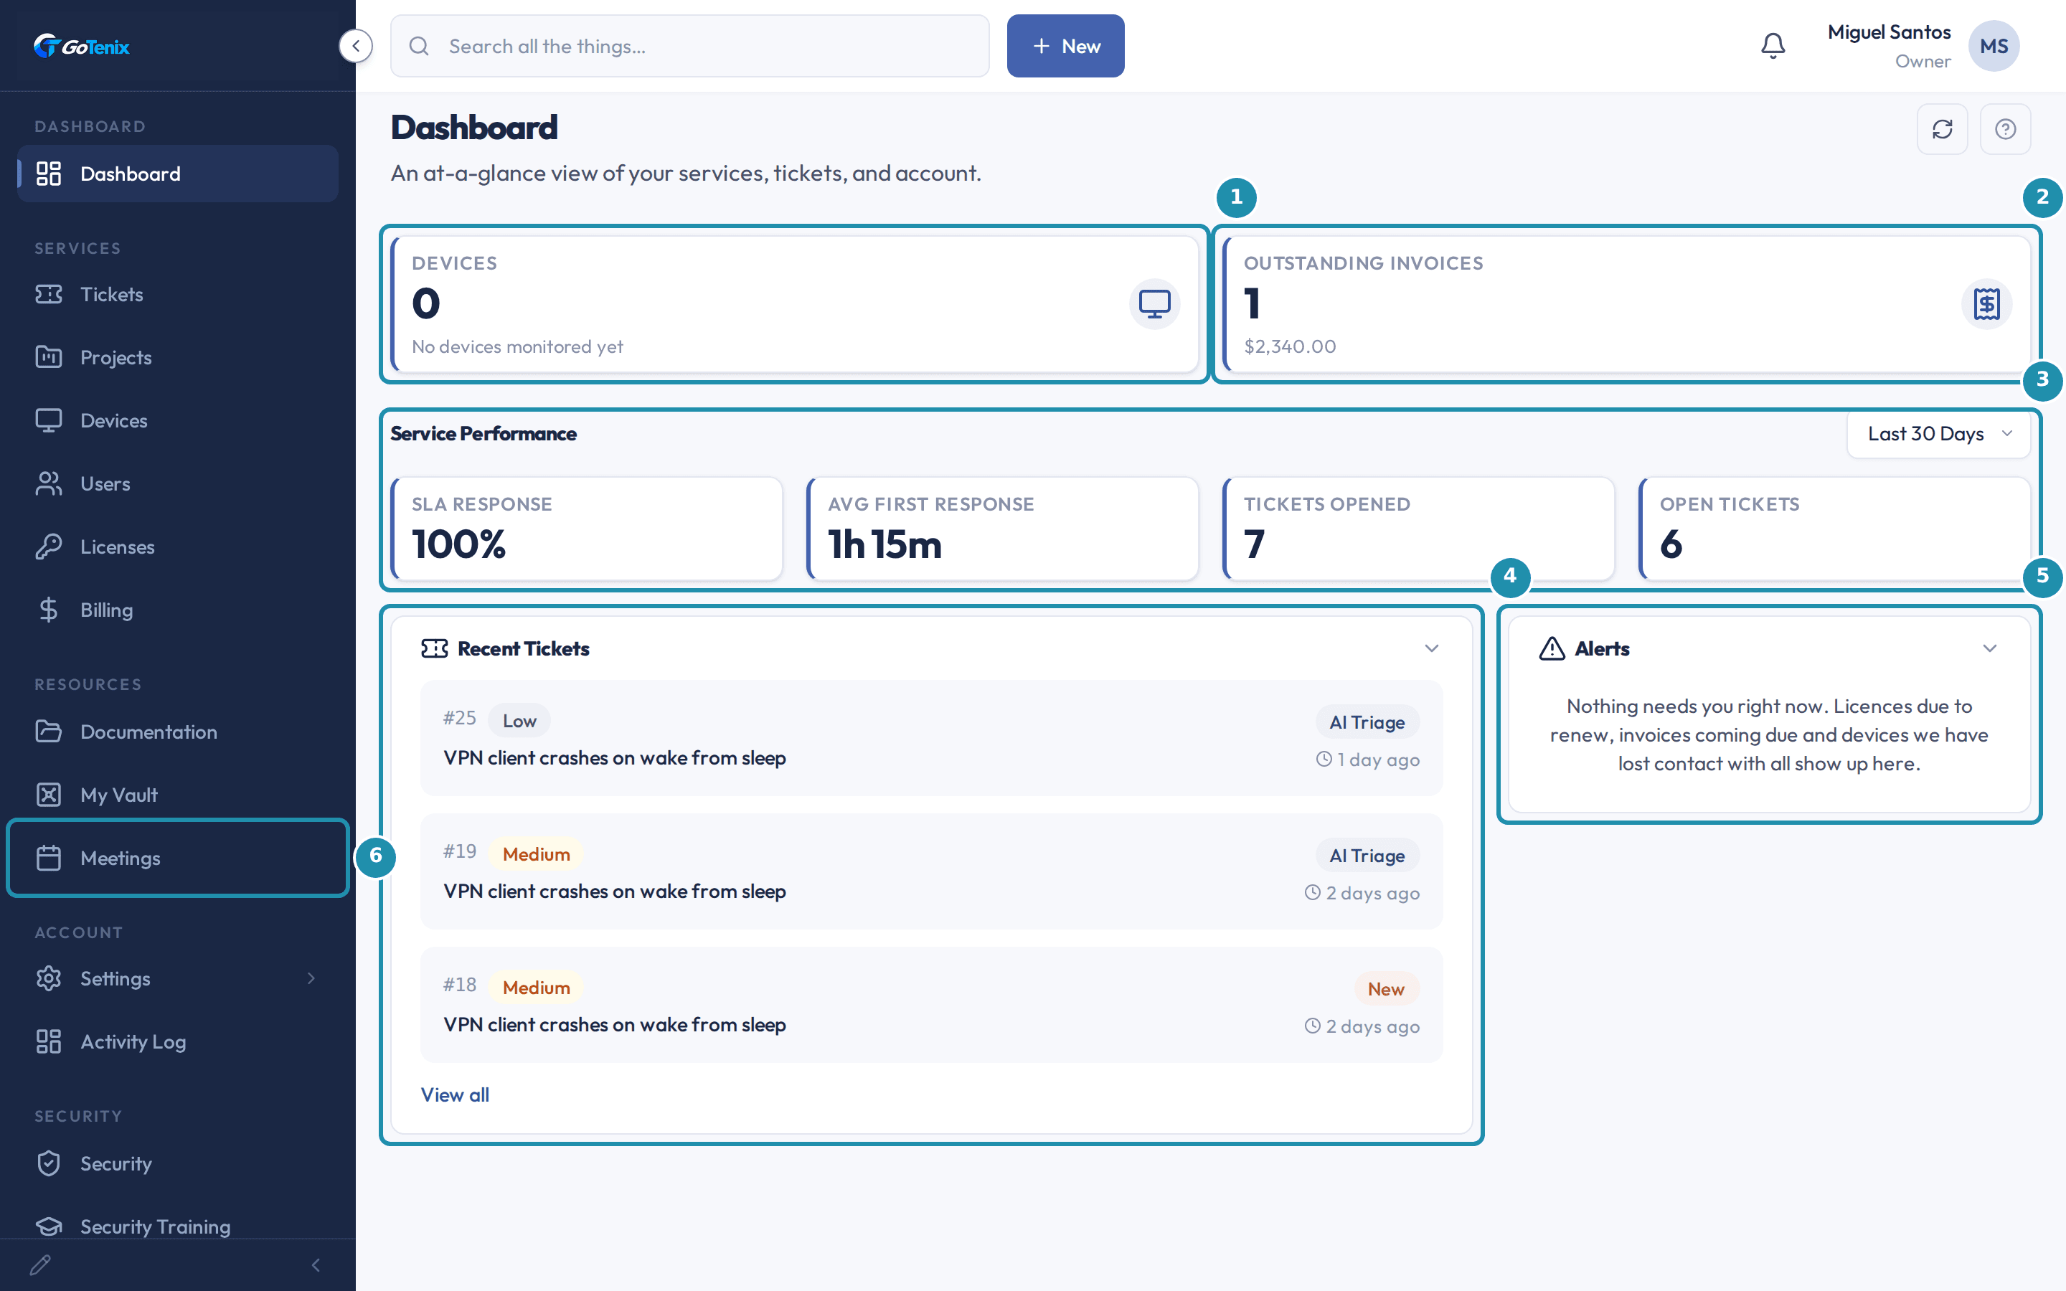Click the monitor icon in Devices card
Screen dimensions: 2066x1291
click(x=1154, y=304)
